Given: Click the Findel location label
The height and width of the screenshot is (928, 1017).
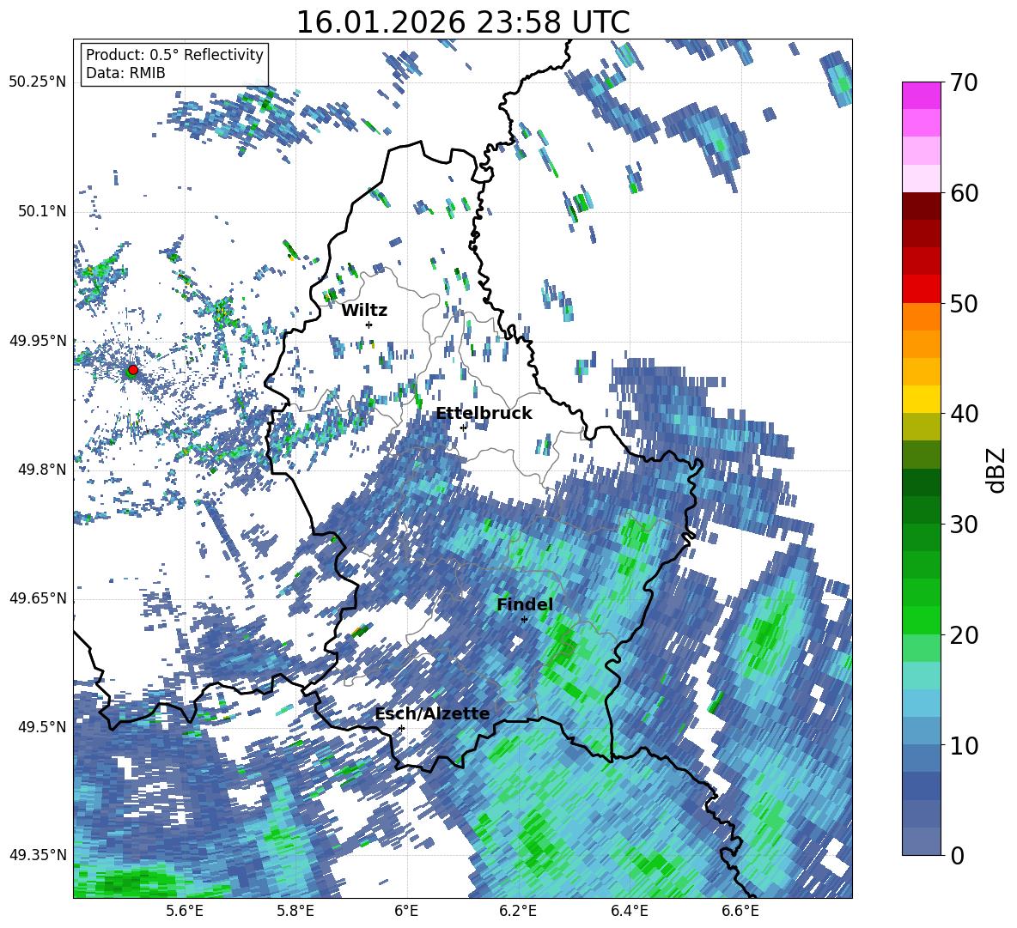Looking at the screenshot, I should [x=525, y=604].
